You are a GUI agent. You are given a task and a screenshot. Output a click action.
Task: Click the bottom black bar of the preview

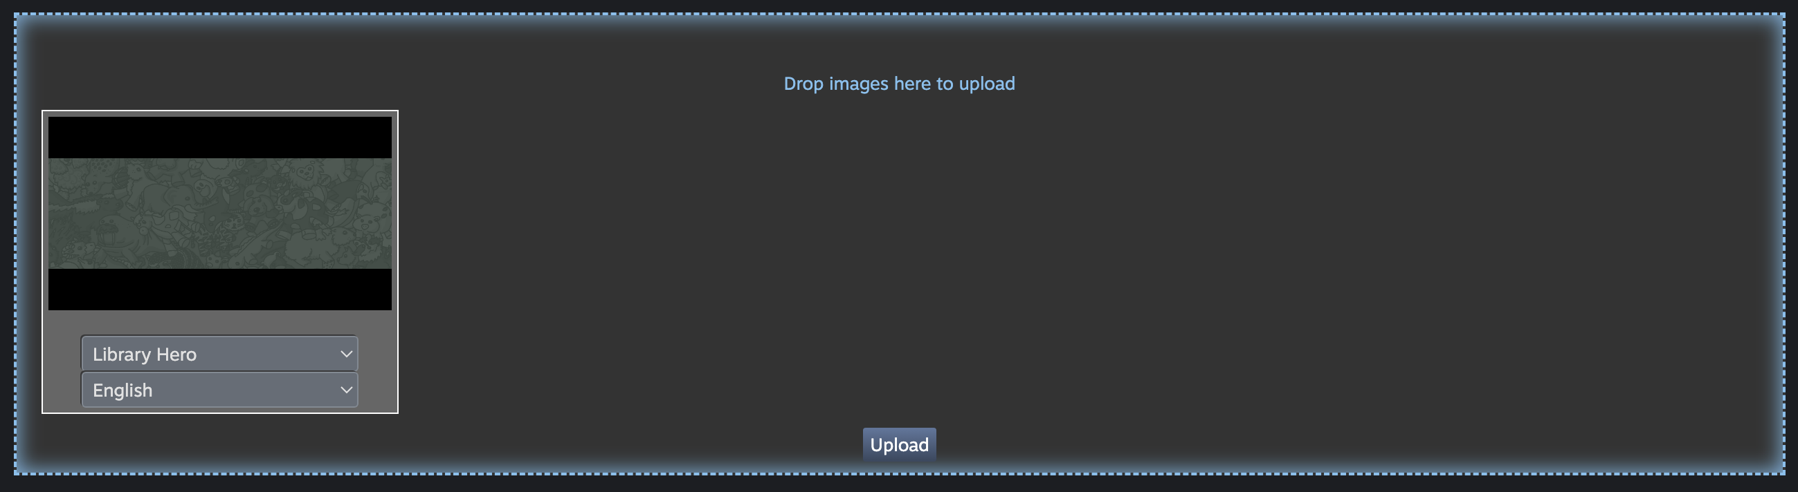220,290
